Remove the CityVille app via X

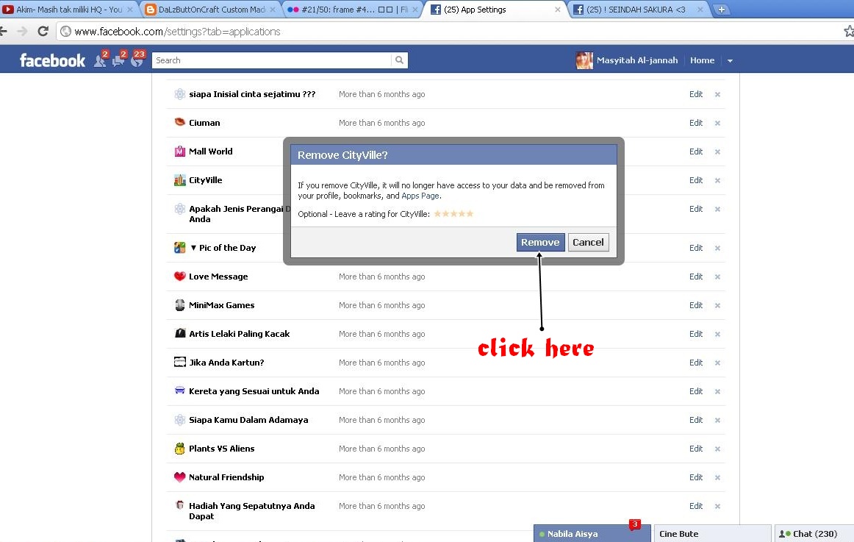(x=717, y=181)
